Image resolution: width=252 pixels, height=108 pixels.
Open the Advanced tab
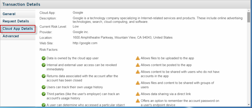[x=18, y=36]
